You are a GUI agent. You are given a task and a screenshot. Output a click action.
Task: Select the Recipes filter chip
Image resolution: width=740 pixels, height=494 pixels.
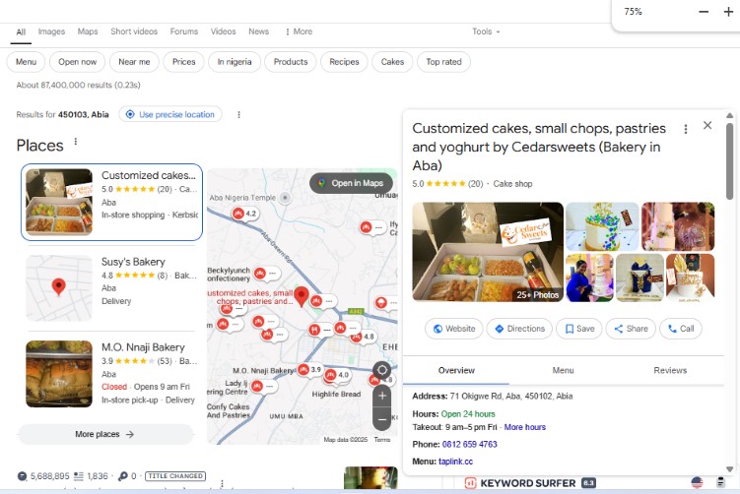click(x=344, y=62)
